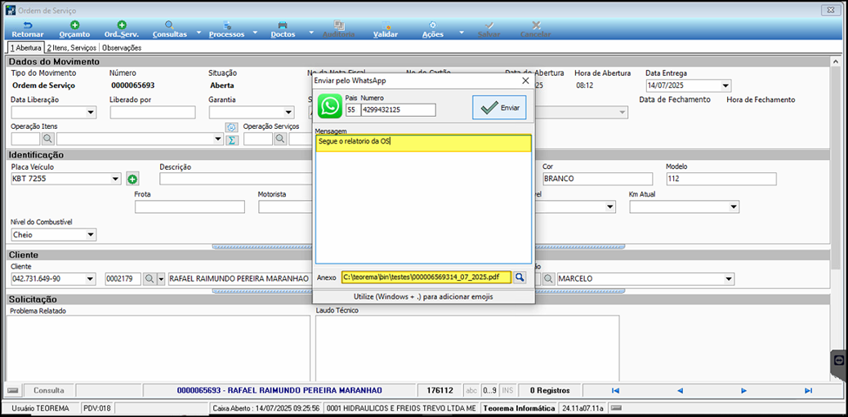848x417 pixels.
Task: Click the sigma sum icon
Action: point(231,140)
